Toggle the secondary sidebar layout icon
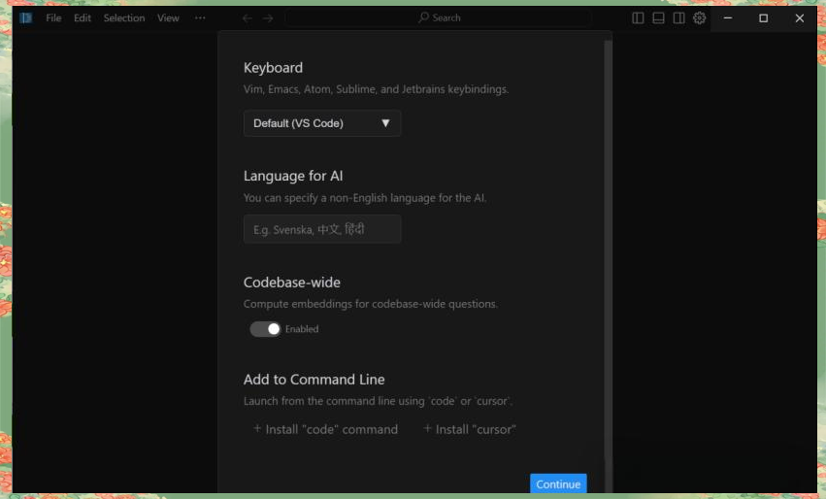The height and width of the screenshot is (499, 826). coord(678,17)
